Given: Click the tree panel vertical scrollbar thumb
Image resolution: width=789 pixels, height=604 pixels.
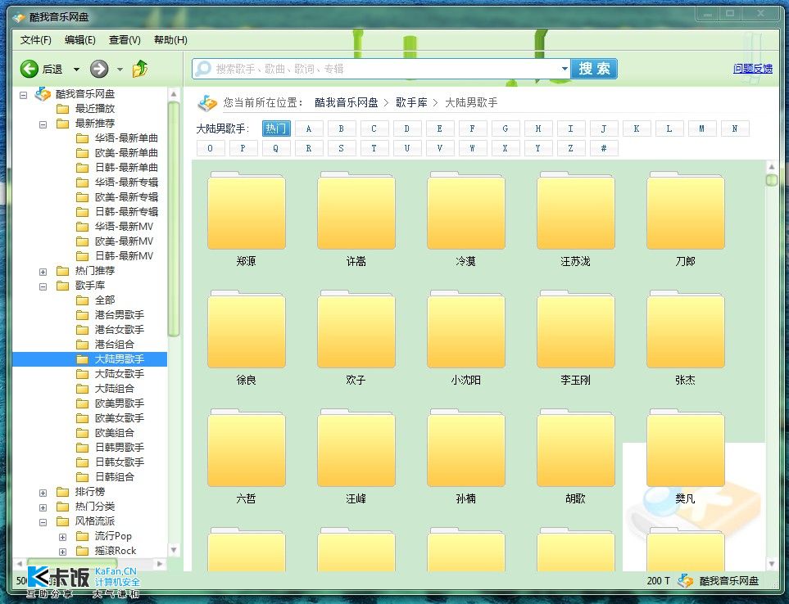Looking at the screenshot, I should click(x=174, y=219).
